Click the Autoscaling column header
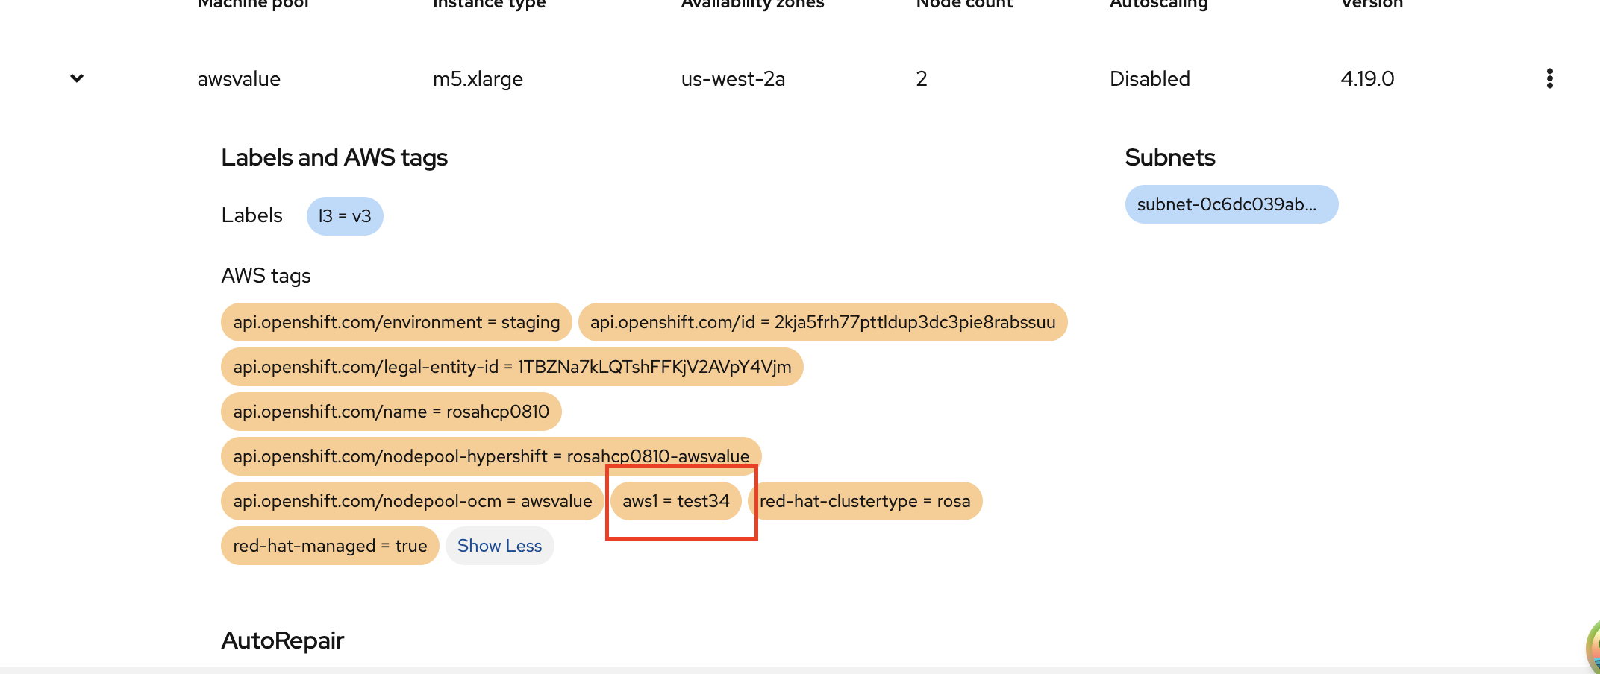Viewport: 1600px width, 674px height. 1158,4
